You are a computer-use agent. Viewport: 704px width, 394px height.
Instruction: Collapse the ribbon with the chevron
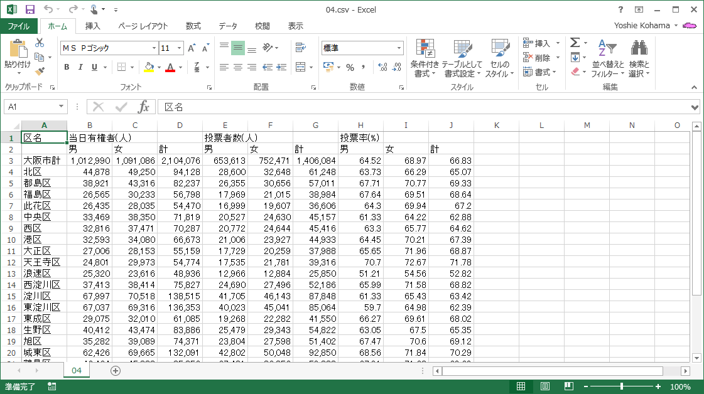point(694,87)
